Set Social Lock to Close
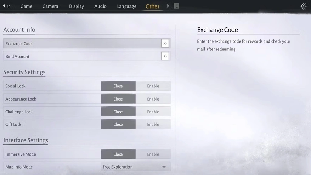This screenshot has width=311, height=175. coord(118,86)
